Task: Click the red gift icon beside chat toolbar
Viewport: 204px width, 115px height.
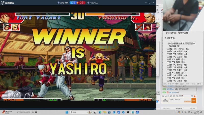Action: (x=195, y=96)
